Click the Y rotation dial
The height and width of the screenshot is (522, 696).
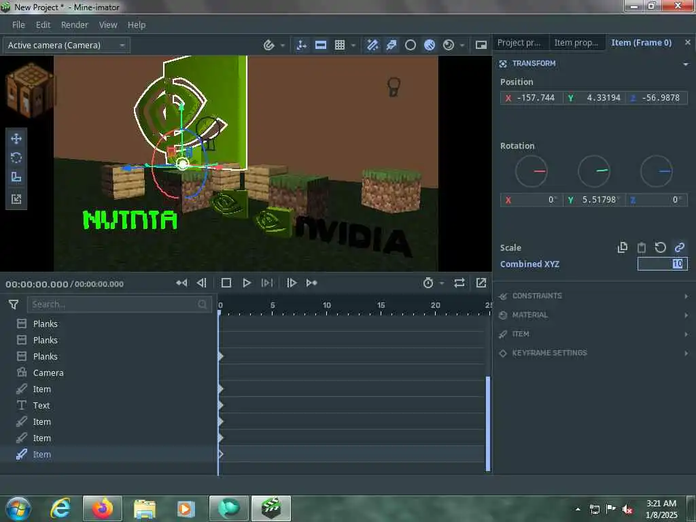(x=594, y=171)
